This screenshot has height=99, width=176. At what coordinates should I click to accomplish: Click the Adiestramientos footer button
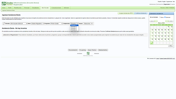103,50
